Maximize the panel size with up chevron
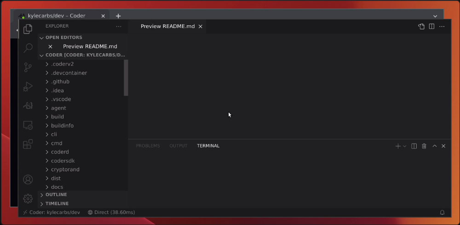Screen dimensions: 460x225 tap(435, 146)
